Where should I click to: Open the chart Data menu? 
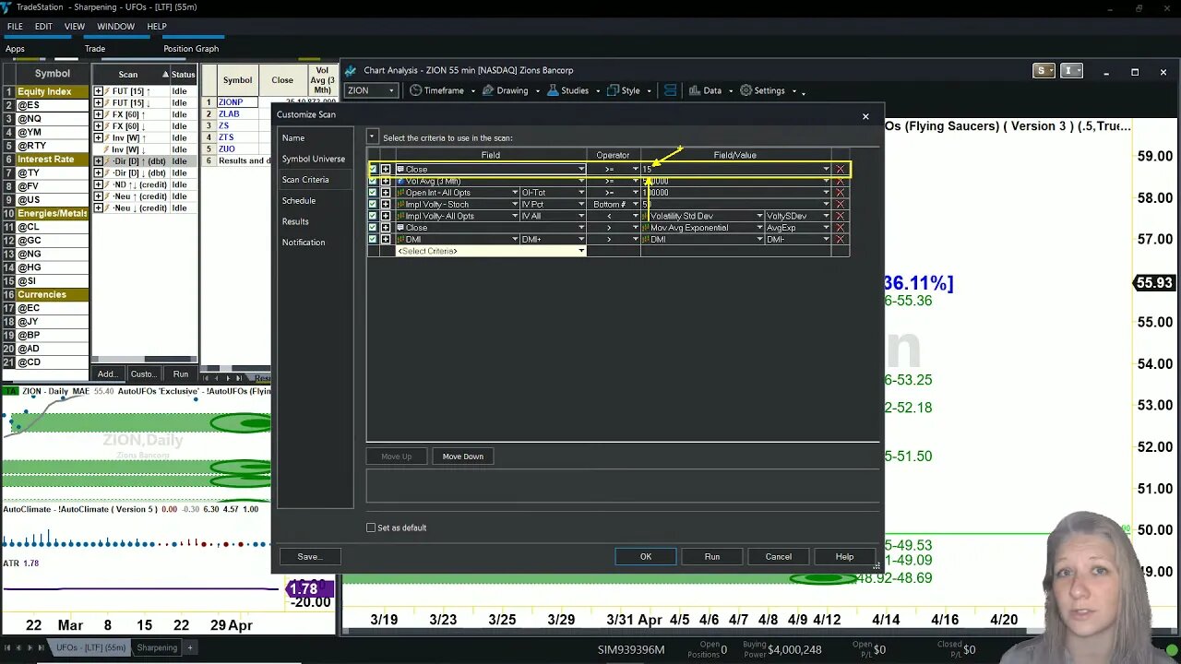coord(705,90)
